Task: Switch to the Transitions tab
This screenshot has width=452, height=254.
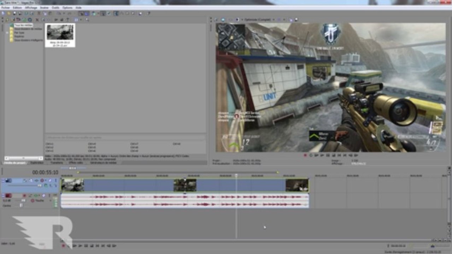Action: [57, 163]
